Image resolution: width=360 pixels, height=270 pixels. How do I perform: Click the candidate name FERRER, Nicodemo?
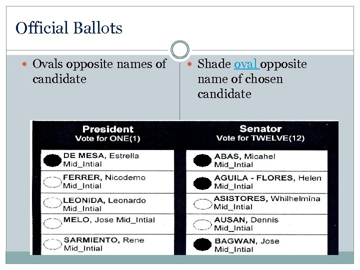(104, 177)
